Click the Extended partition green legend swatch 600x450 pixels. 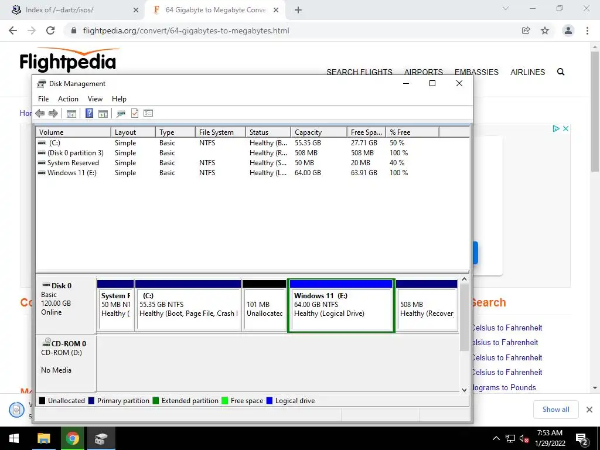(x=155, y=401)
